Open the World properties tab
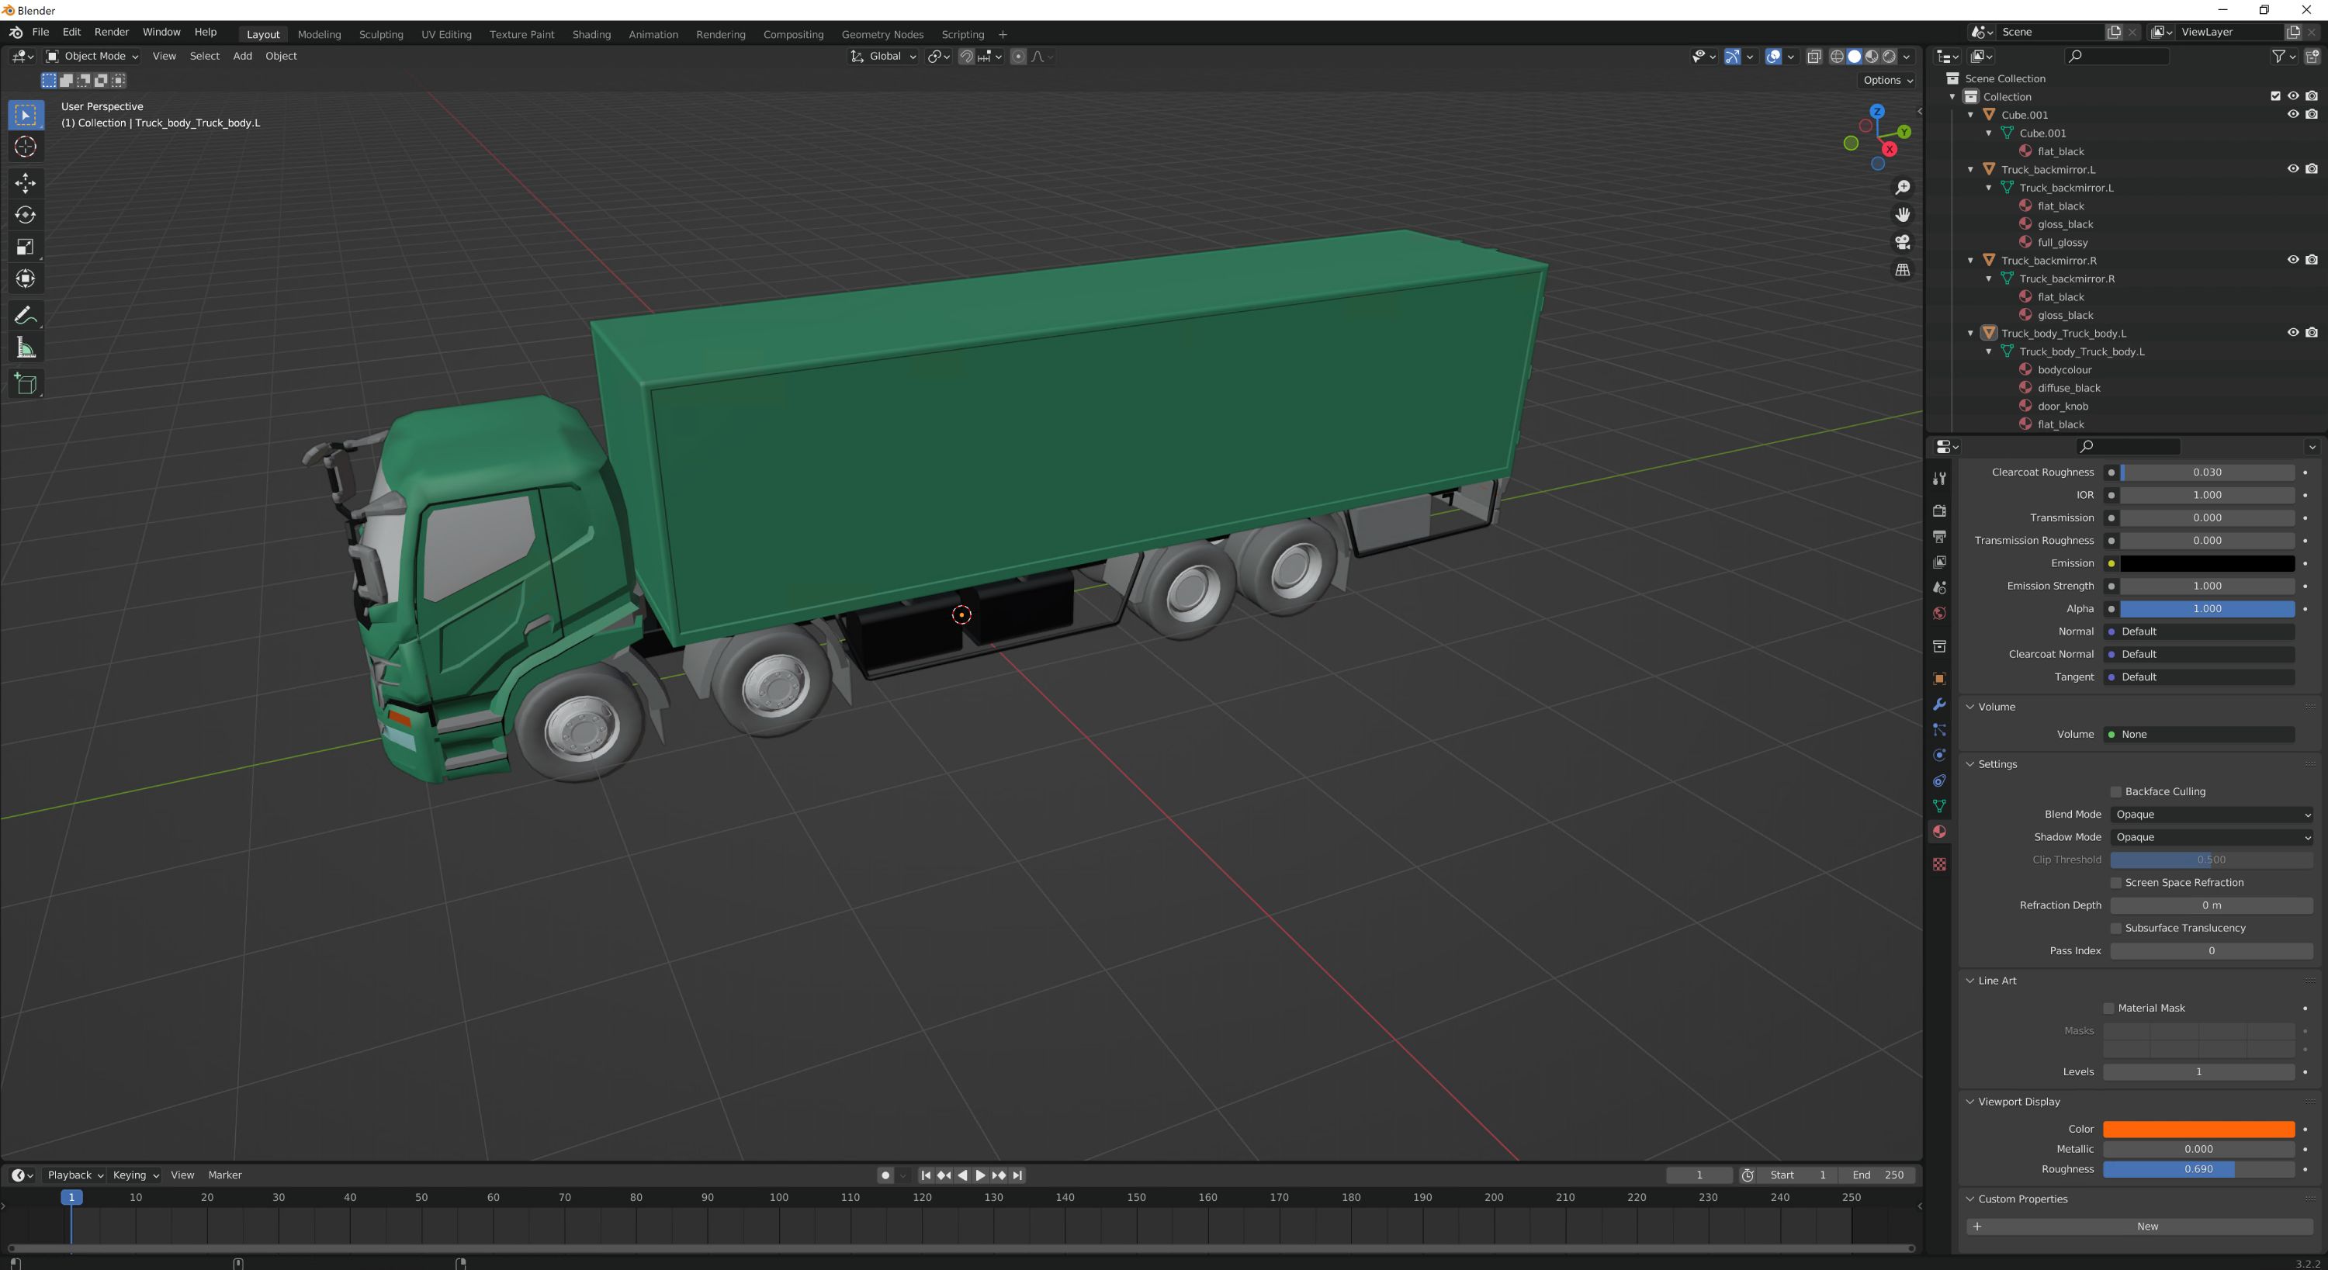Screen dimensions: 2328x1270 [1938, 614]
